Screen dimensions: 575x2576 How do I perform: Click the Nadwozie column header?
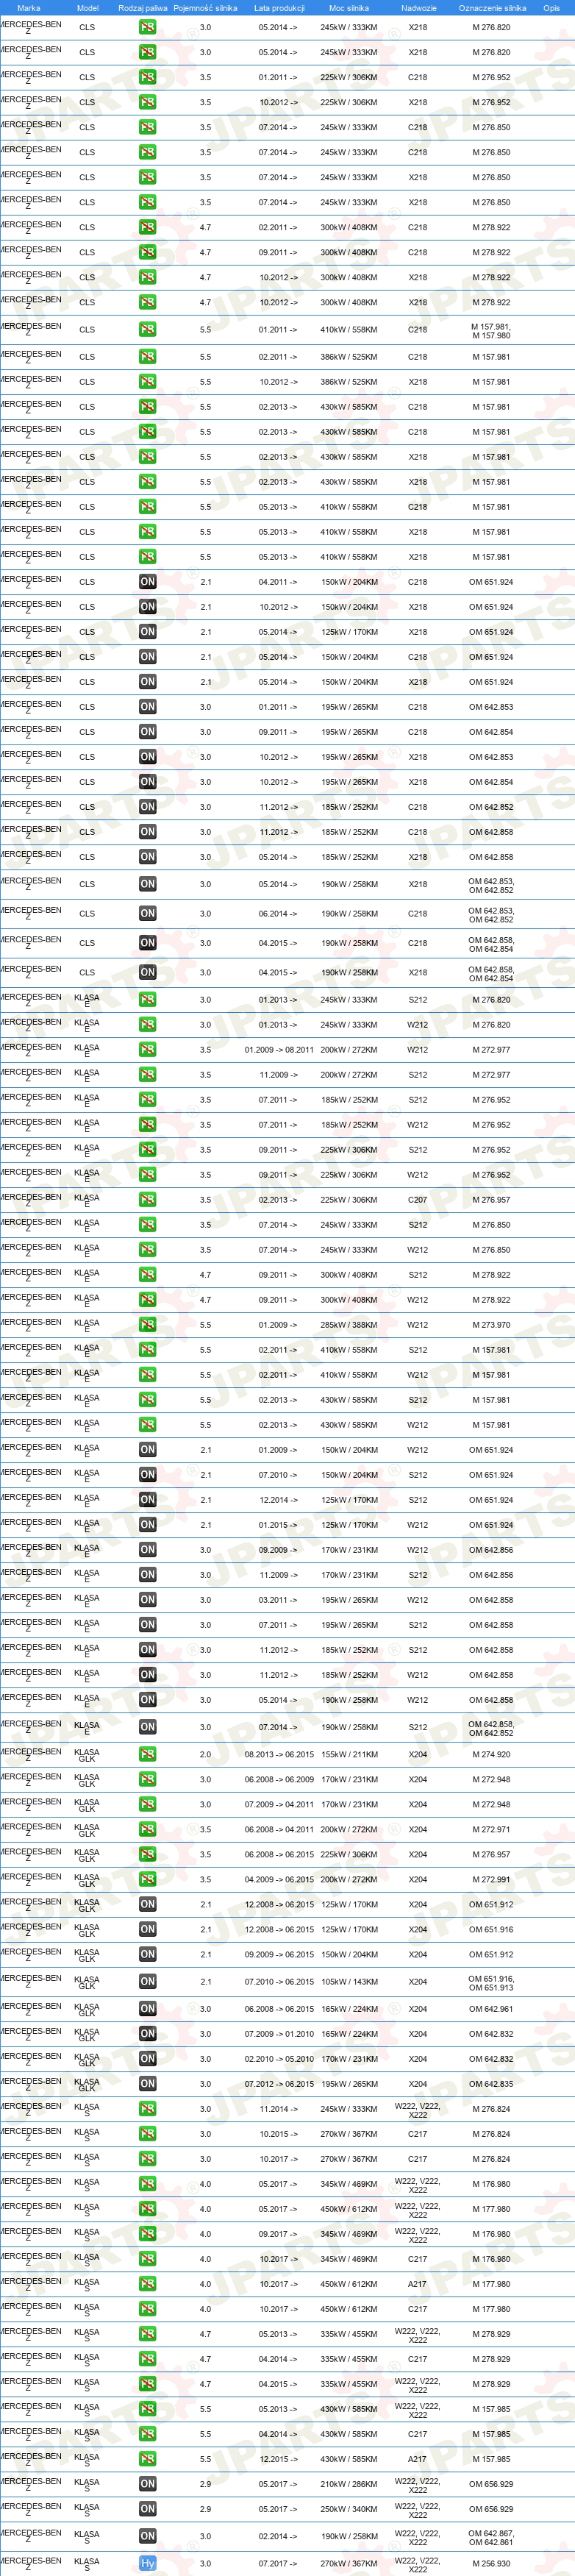tap(419, 8)
